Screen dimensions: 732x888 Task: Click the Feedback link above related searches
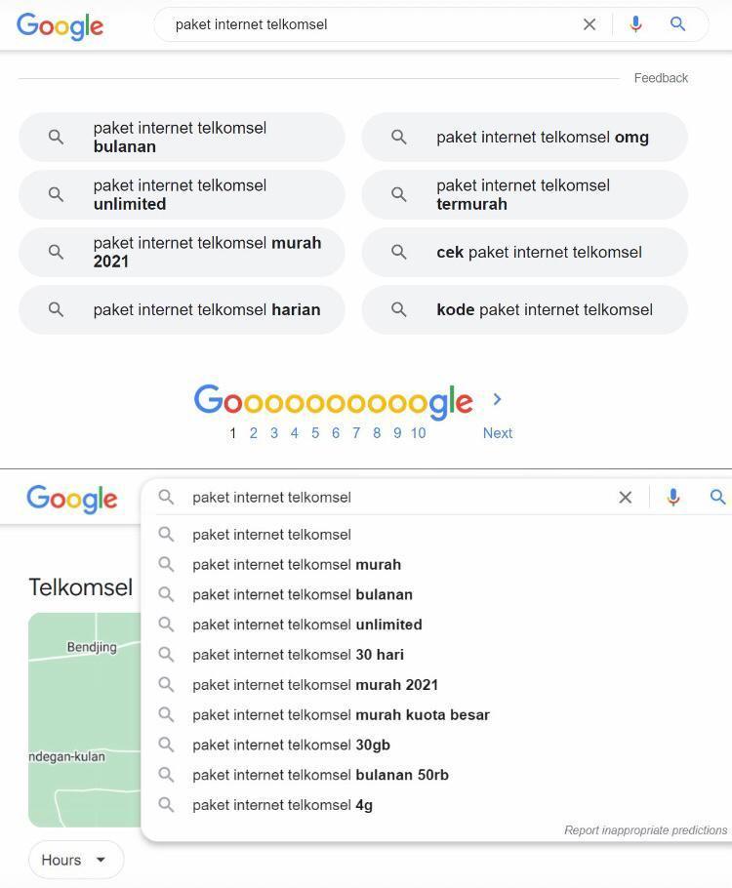tap(661, 78)
